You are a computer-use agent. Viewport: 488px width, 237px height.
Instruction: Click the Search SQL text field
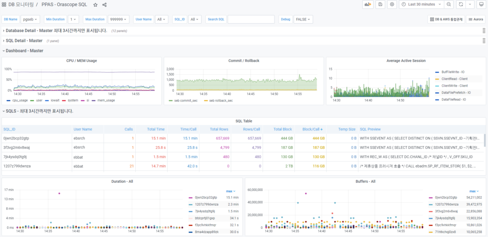tap(251, 20)
